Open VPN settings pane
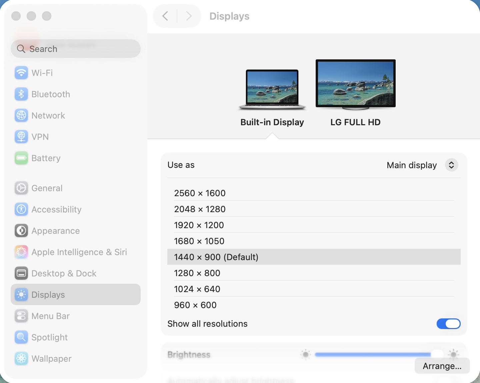 pos(76,137)
